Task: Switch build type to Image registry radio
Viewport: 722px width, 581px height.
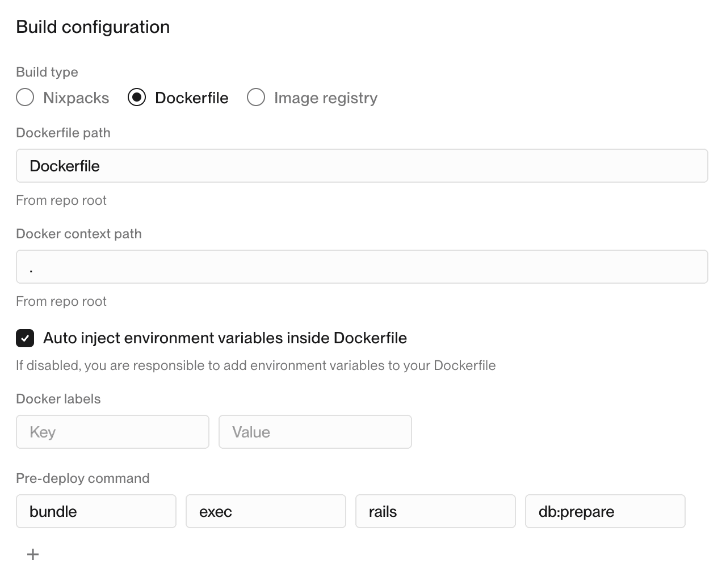Action: pos(256,98)
